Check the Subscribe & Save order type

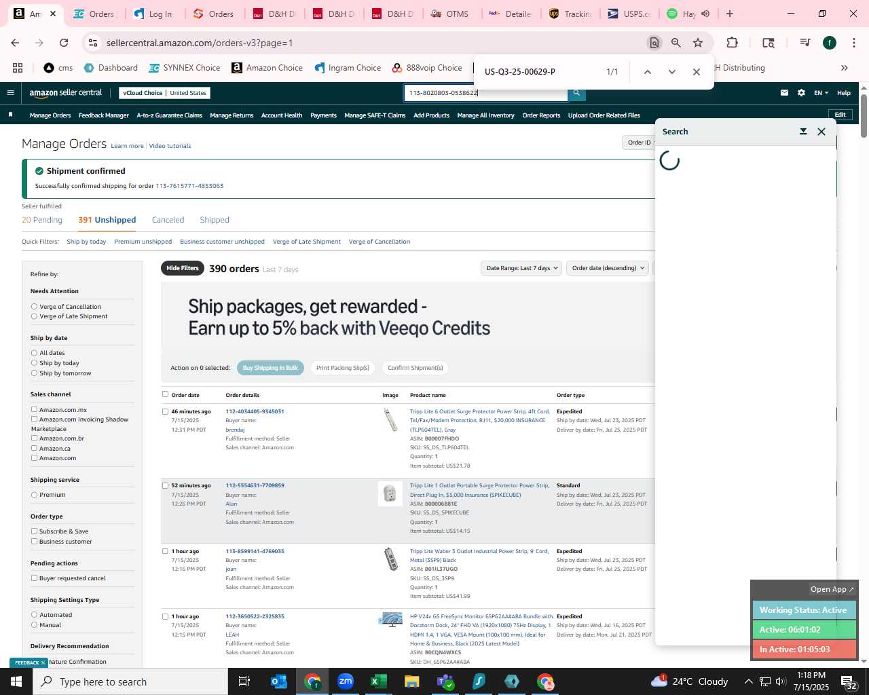pyautogui.click(x=34, y=531)
